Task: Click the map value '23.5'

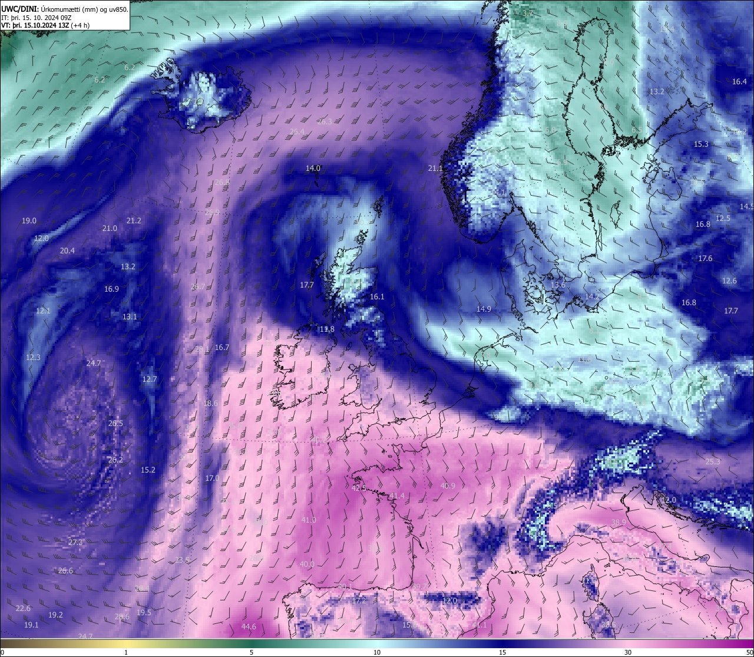Action: click(182, 560)
